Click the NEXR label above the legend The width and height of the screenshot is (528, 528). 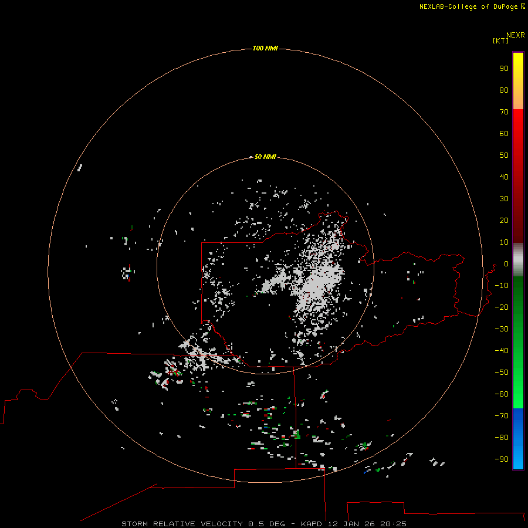pyautogui.click(x=516, y=35)
